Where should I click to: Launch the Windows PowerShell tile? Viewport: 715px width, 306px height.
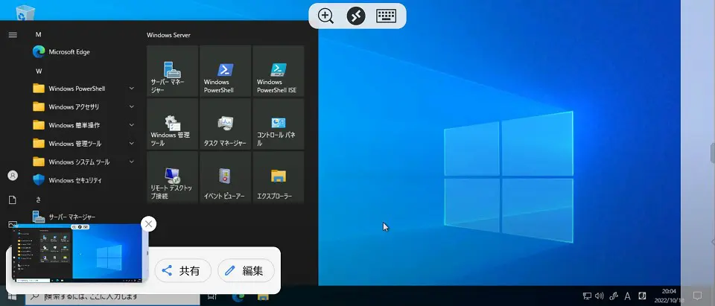(x=226, y=71)
